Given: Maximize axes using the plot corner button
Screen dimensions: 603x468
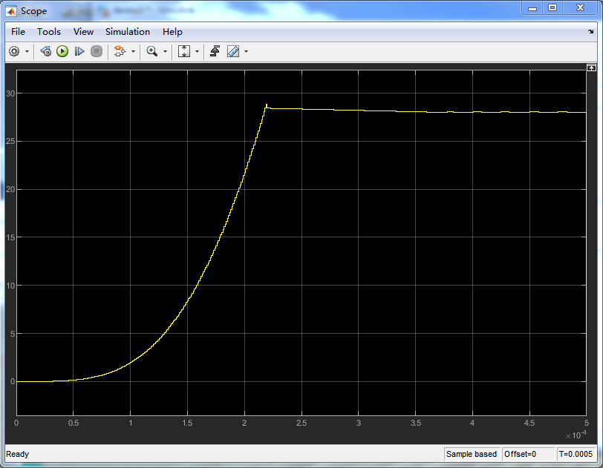Looking at the screenshot, I should click(591, 67).
